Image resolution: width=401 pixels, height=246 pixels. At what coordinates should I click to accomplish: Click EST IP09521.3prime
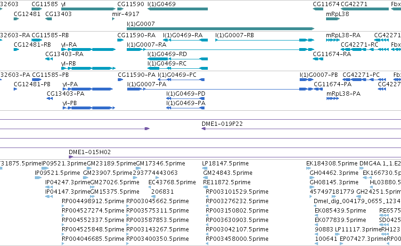(64, 164)
